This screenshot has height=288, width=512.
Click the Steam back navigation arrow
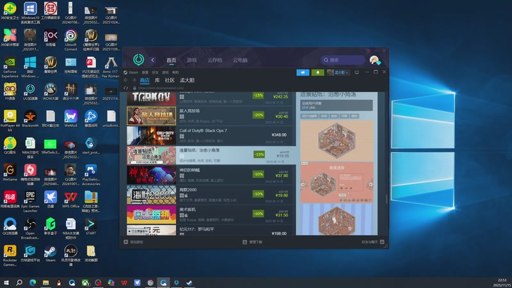126,80
